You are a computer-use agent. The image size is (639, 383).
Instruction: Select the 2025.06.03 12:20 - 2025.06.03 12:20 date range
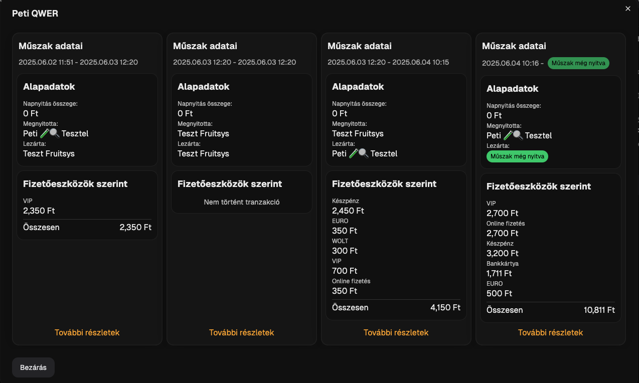pos(234,62)
